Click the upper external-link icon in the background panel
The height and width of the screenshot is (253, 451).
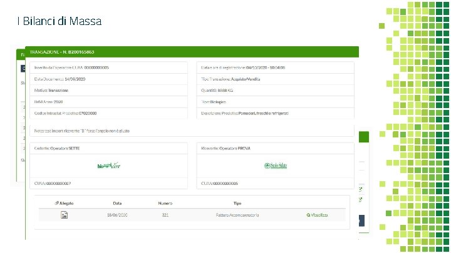click(x=360, y=189)
